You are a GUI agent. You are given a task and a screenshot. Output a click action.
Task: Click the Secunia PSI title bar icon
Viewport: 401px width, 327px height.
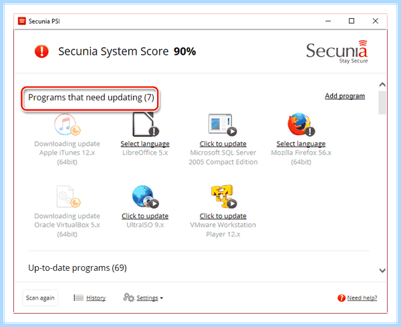(22, 21)
